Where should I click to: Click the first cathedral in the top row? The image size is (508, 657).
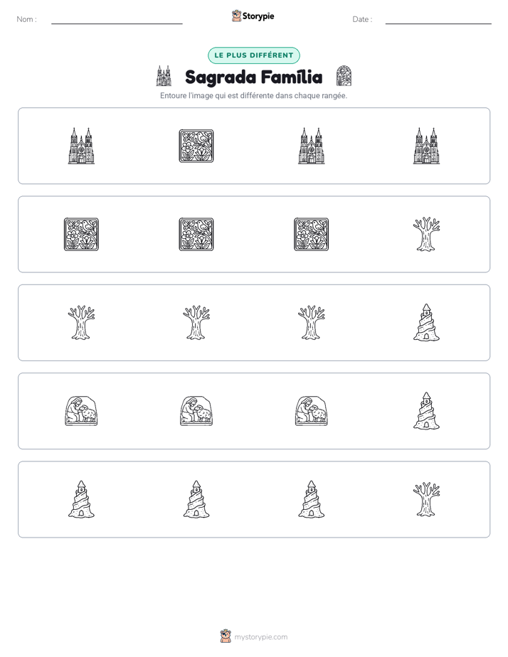coord(81,146)
